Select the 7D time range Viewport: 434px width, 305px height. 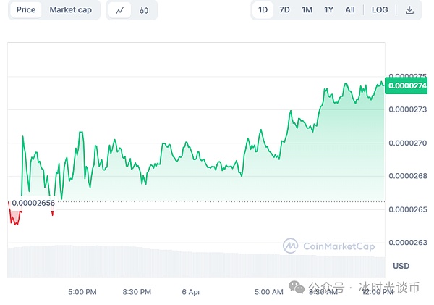tap(284, 10)
